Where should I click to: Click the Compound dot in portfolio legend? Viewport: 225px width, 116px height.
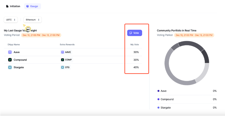coord(159,99)
